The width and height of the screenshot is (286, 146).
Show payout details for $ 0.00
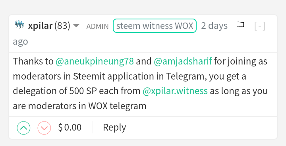click(x=70, y=127)
